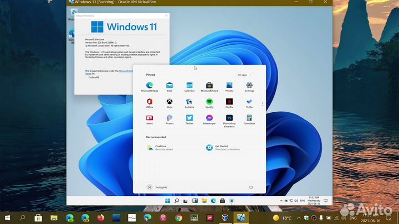Screen dimensions: 399x224
Task: Open the Photos pinned app
Action: point(229,87)
